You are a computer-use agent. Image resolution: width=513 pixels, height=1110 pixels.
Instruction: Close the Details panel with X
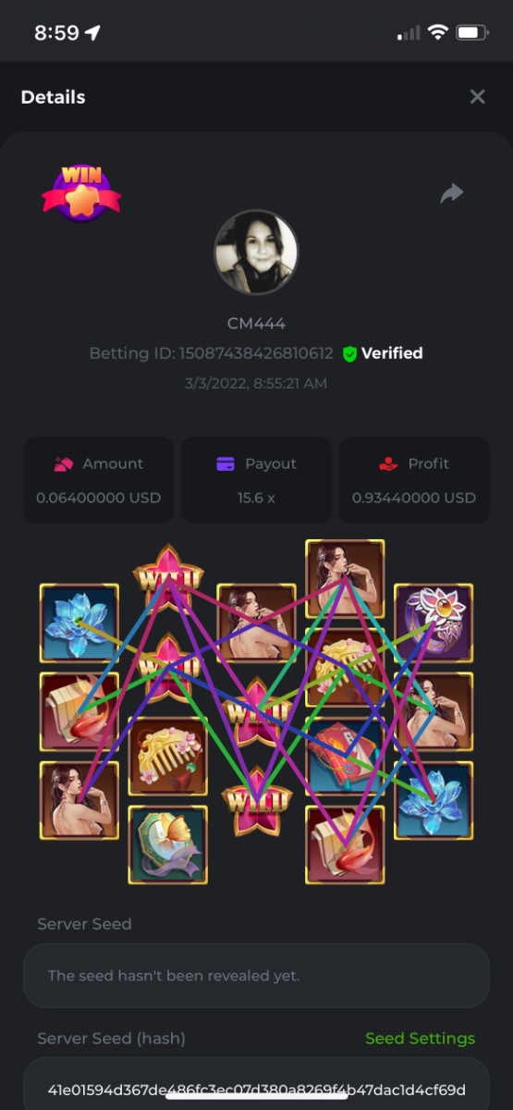click(477, 97)
